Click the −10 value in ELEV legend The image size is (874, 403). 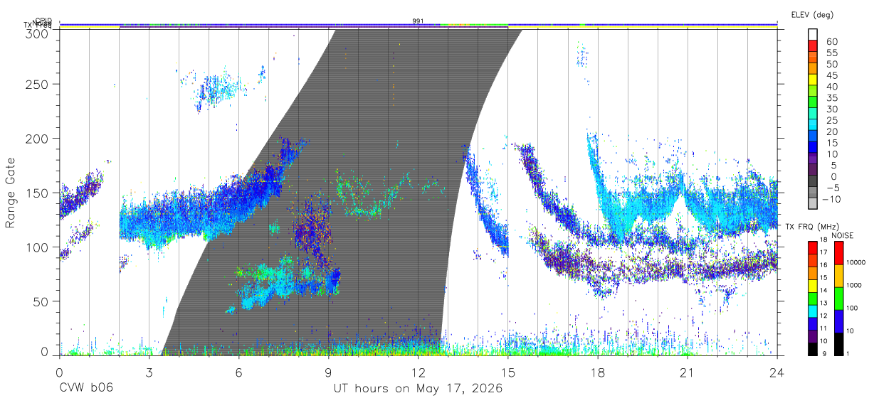click(830, 199)
